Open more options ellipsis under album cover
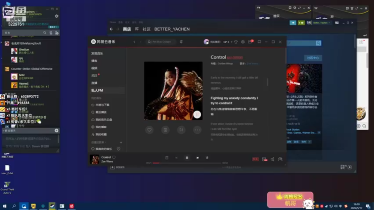 [x=197, y=130]
